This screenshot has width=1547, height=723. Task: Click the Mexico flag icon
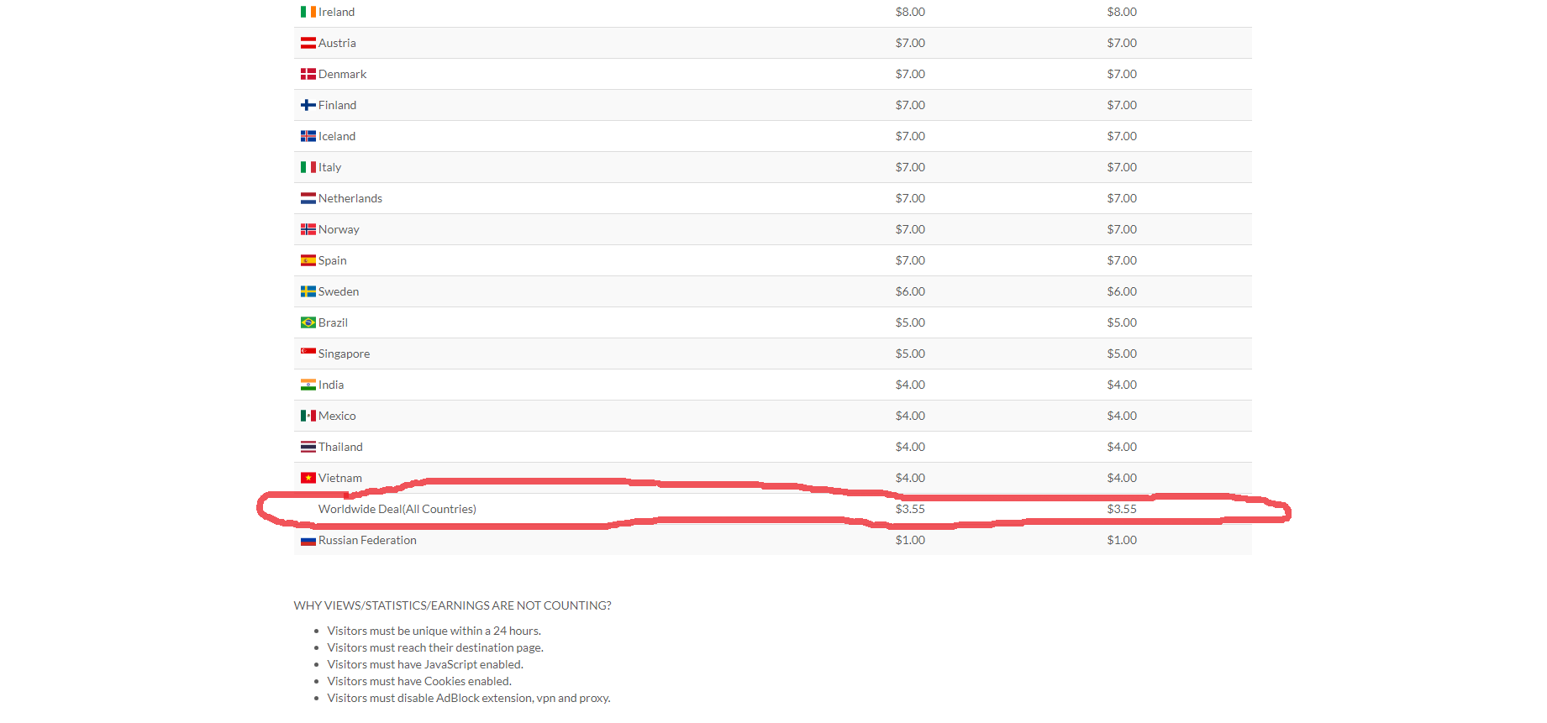308,416
